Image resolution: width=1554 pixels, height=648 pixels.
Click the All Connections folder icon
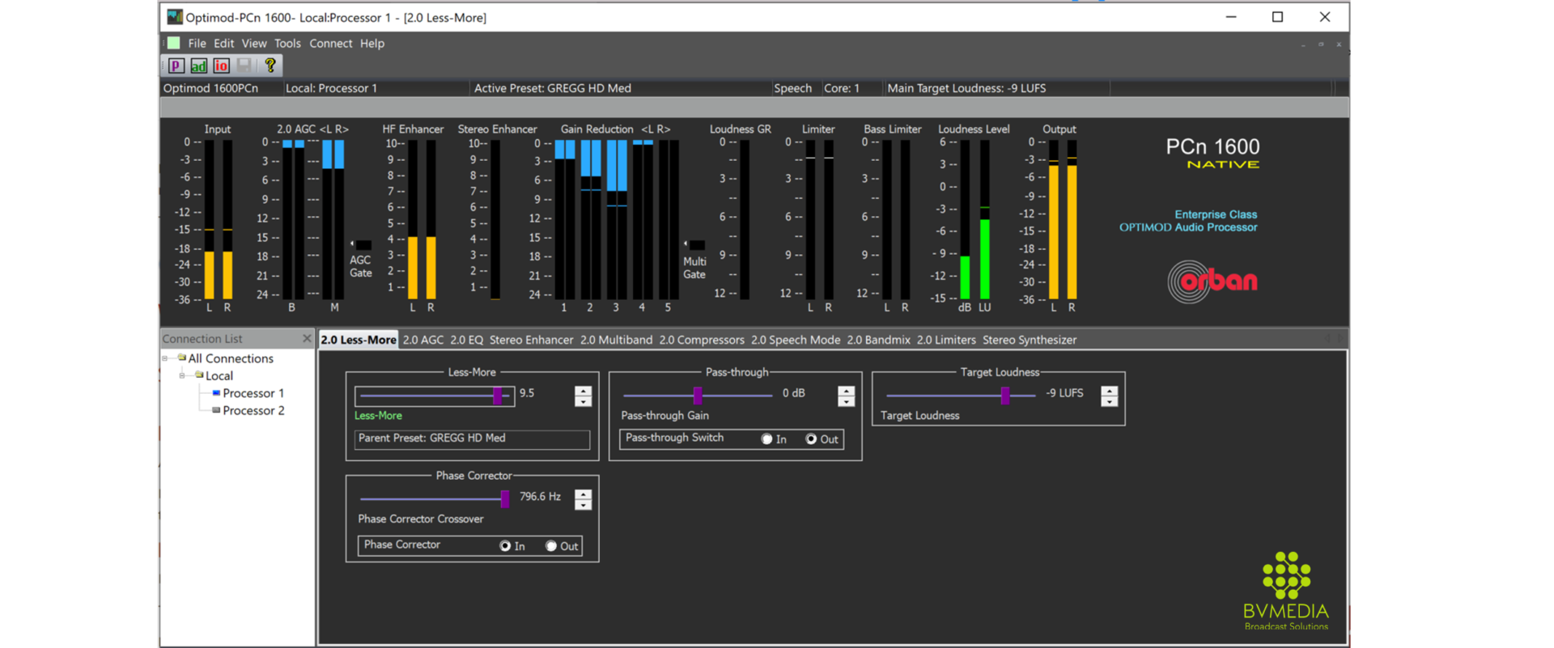coord(182,358)
